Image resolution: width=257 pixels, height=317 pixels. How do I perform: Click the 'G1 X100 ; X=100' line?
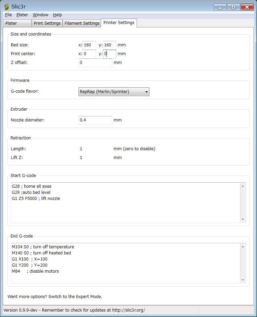(x=29, y=259)
